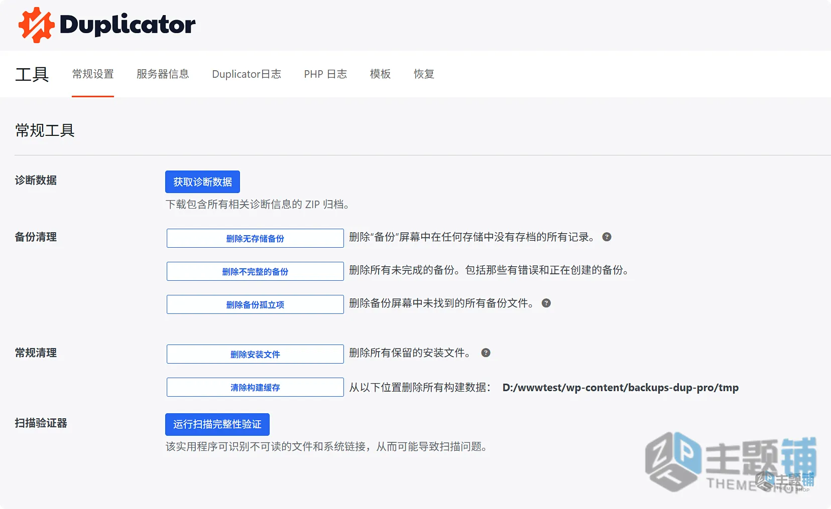Open the 服务器信息 tab
Screen dimensions: 831x509
(x=163, y=74)
